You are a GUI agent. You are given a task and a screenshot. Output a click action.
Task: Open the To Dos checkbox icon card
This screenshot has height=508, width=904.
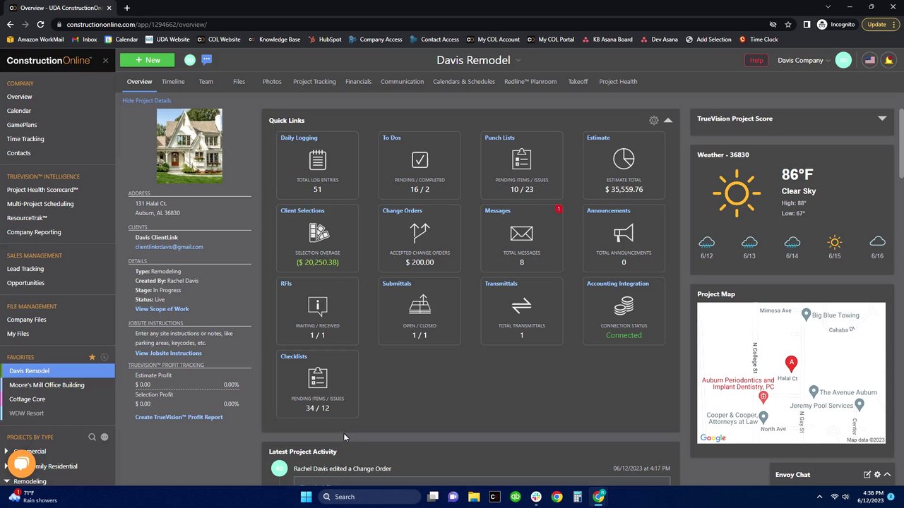point(420,160)
